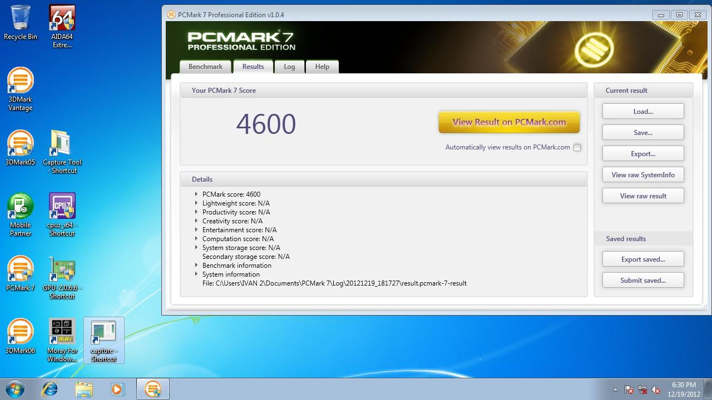This screenshot has height=400, width=712.
Task: Expand the Productivity score details
Action: (196, 212)
